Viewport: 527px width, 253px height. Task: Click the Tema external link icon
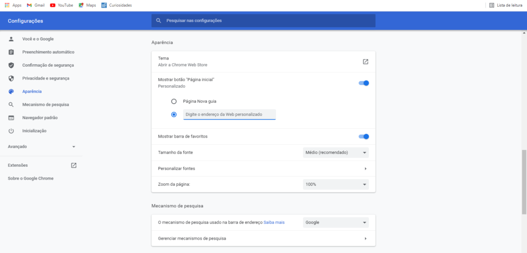tap(365, 62)
